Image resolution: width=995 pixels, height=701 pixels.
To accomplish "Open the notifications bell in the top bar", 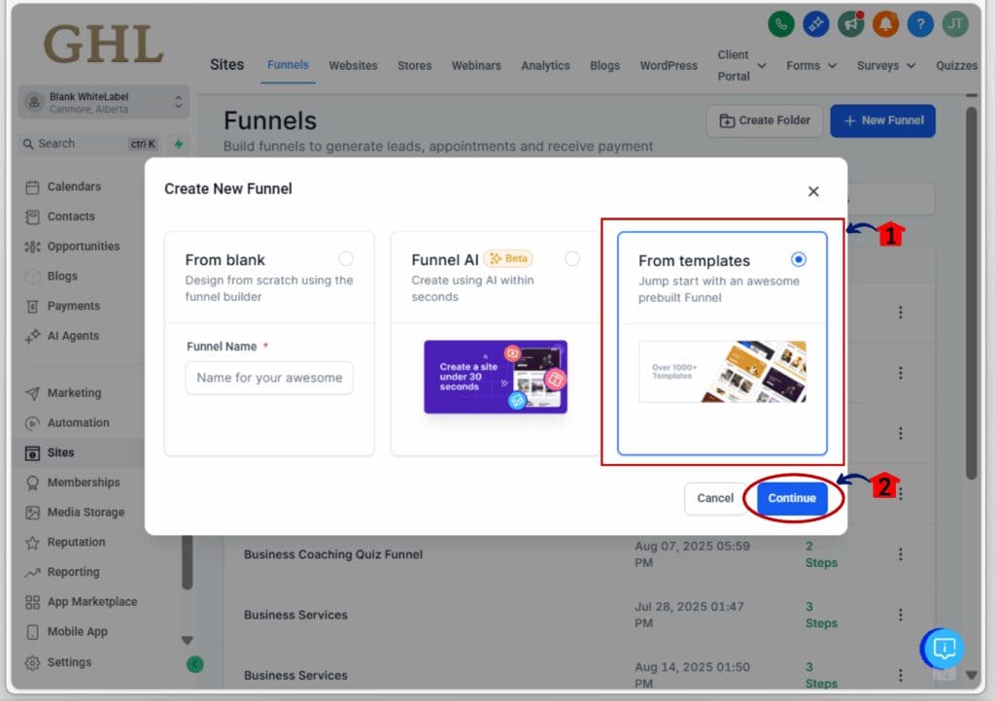I will [x=885, y=24].
